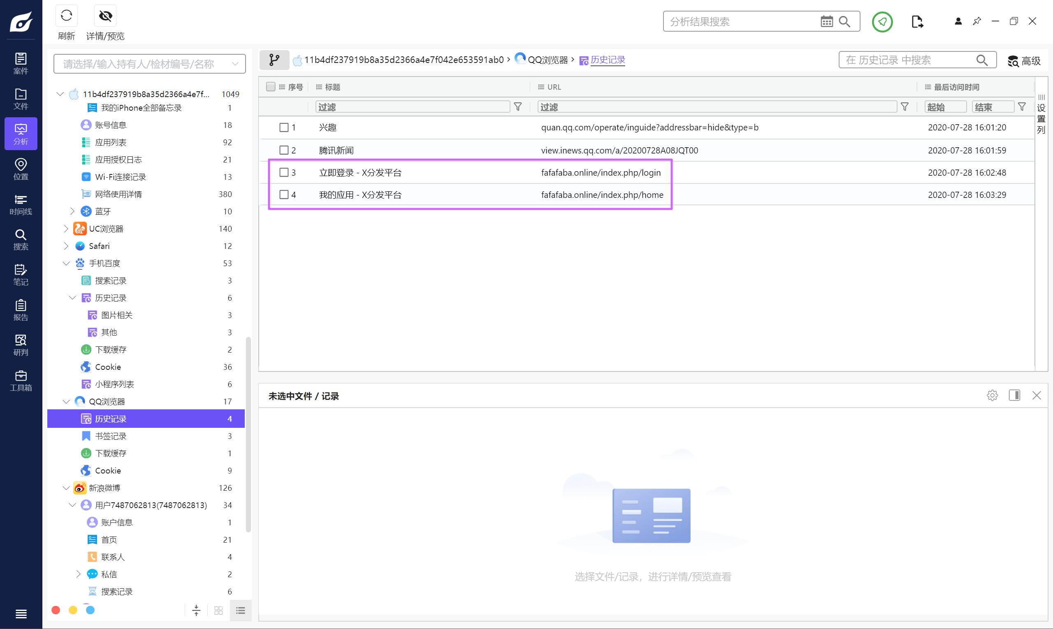Click the red color dot
This screenshot has height=629, width=1053.
56,610
